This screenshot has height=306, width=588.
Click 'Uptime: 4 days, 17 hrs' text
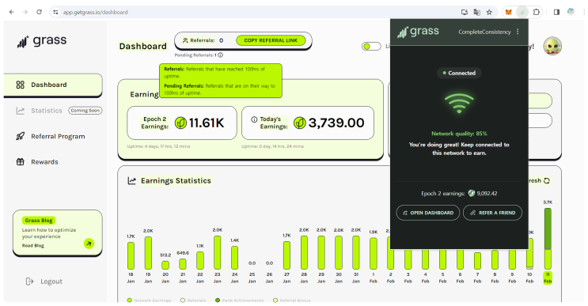(x=158, y=146)
